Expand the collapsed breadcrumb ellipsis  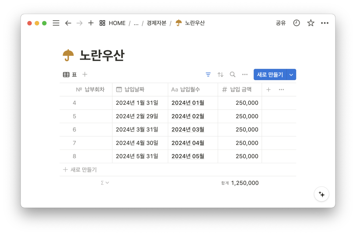pos(136,23)
